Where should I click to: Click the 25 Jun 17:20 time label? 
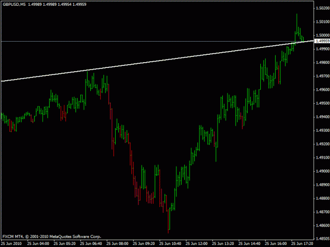[302, 244]
